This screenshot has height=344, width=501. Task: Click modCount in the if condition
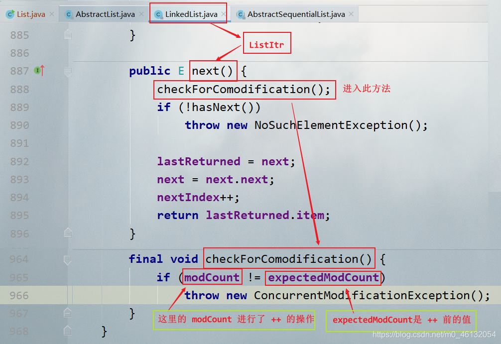(212, 278)
